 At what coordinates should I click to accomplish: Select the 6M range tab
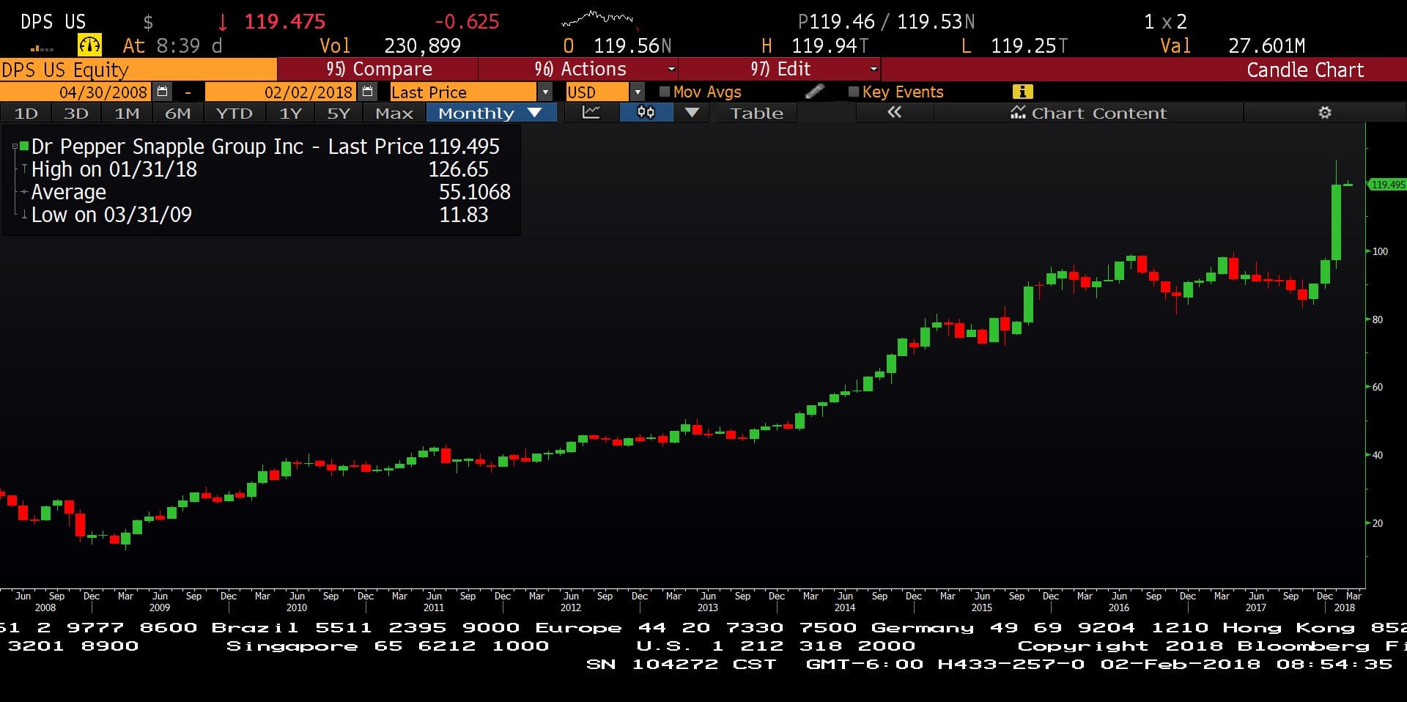(x=177, y=113)
